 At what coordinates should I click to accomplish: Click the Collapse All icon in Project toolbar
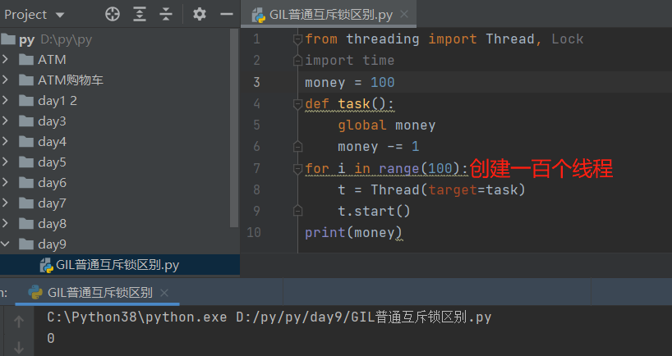166,14
